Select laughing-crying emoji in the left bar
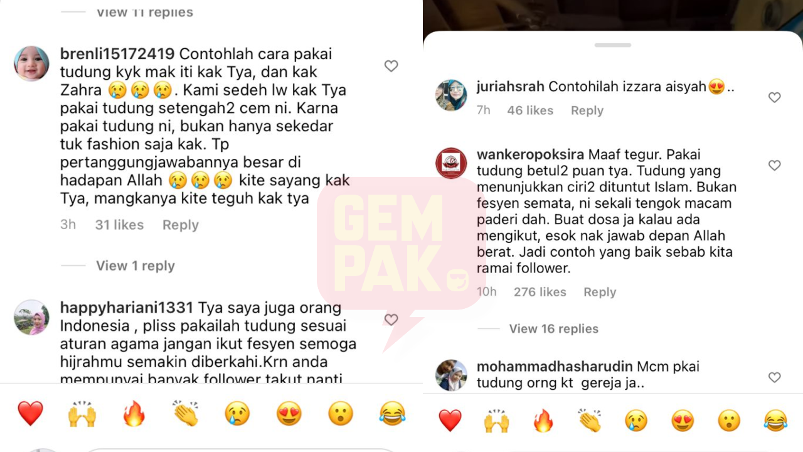The height and width of the screenshot is (452, 803). point(393,414)
